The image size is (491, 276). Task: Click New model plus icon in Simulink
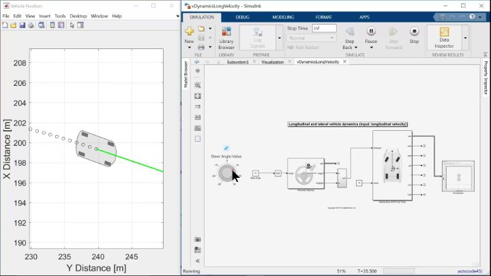click(189, 31)
